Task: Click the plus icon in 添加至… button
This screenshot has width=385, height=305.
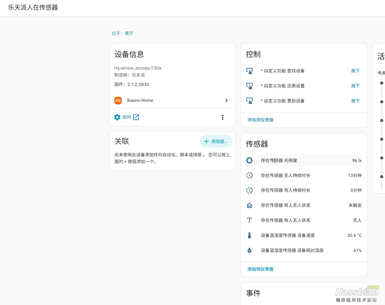Action: [x=206, y=141]
